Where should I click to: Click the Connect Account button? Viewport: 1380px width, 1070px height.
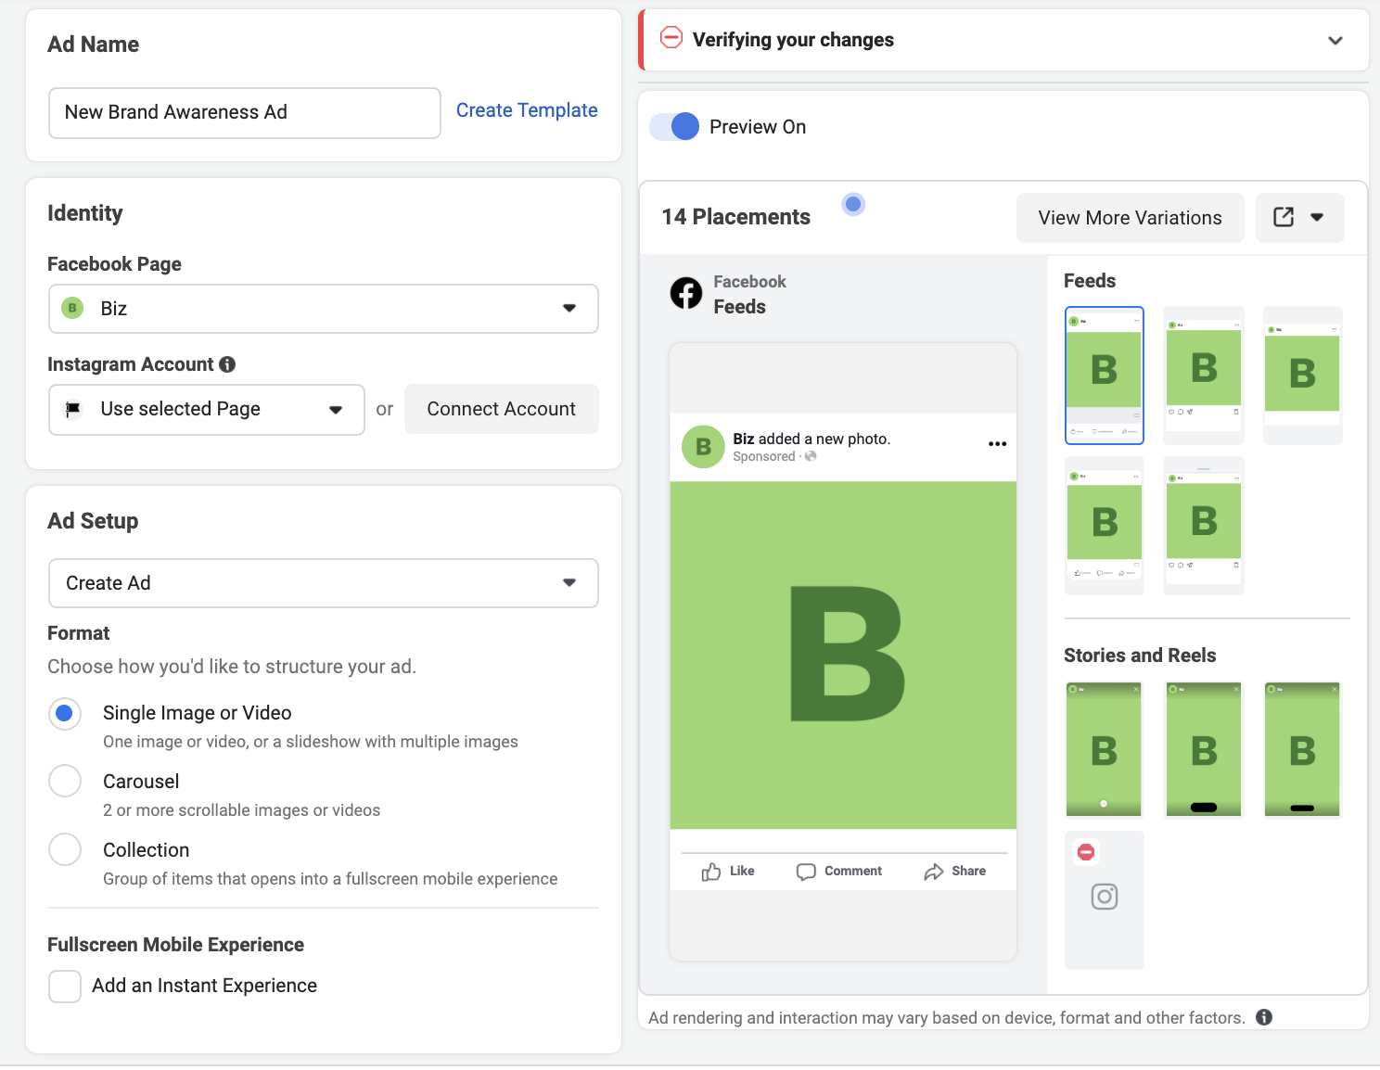pos(501,409)
